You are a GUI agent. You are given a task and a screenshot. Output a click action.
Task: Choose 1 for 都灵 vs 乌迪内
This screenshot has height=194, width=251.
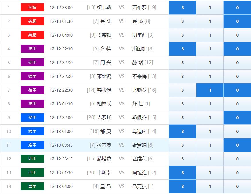[x=210, y=131]
